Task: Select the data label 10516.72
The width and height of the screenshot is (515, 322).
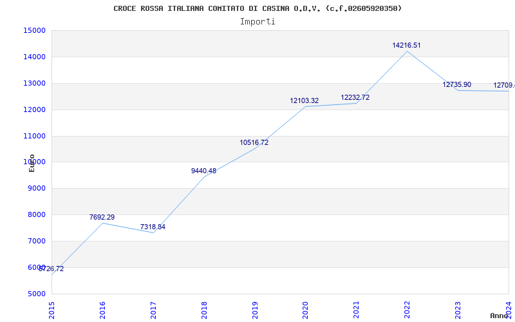Action: (254, 142)
